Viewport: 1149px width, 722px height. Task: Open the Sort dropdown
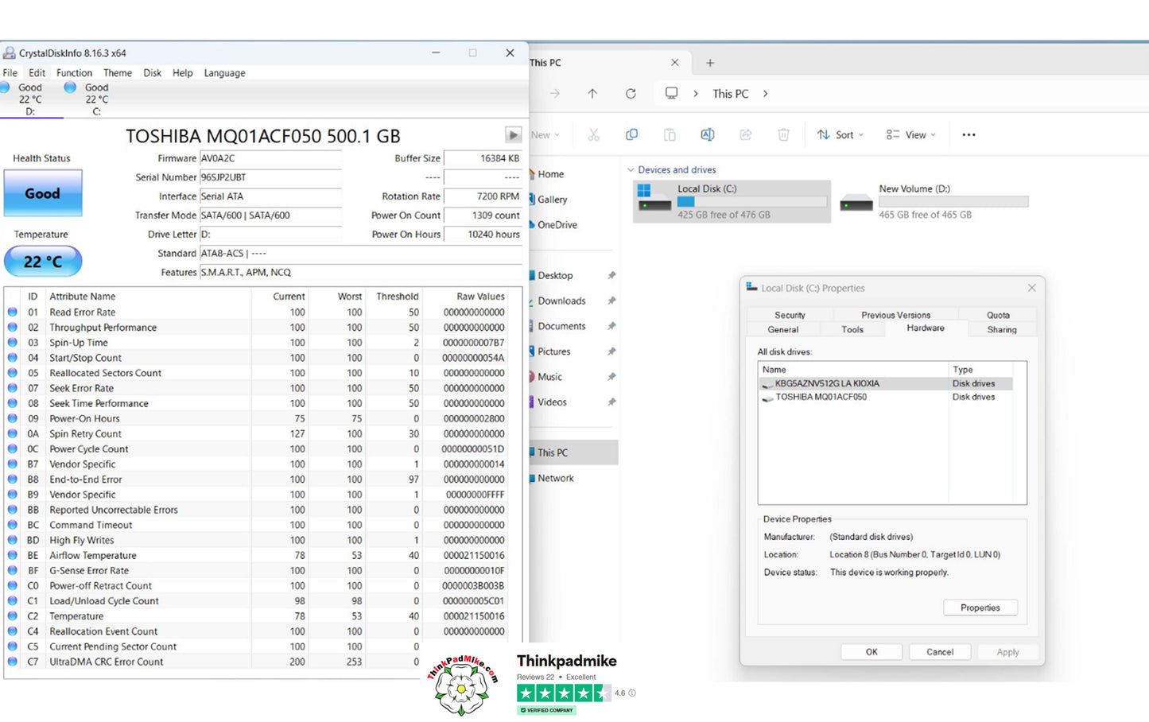coord(840,135)
